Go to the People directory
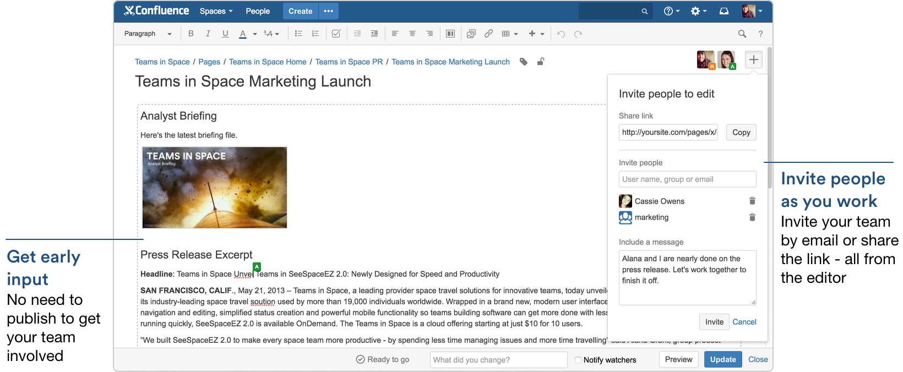 point(258,11)
